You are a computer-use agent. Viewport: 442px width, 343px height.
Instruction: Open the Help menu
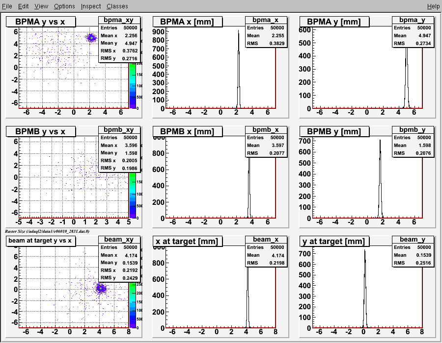(433, 6)
